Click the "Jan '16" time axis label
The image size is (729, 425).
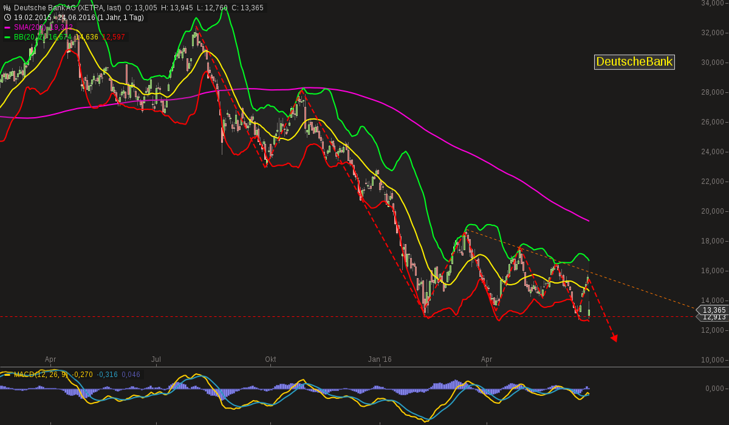[x=380, y=359]
